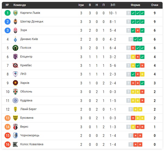Click the Колос Ковалівка logo
Viewport: 165px width, 152px height.
click(x=15, y=144)
